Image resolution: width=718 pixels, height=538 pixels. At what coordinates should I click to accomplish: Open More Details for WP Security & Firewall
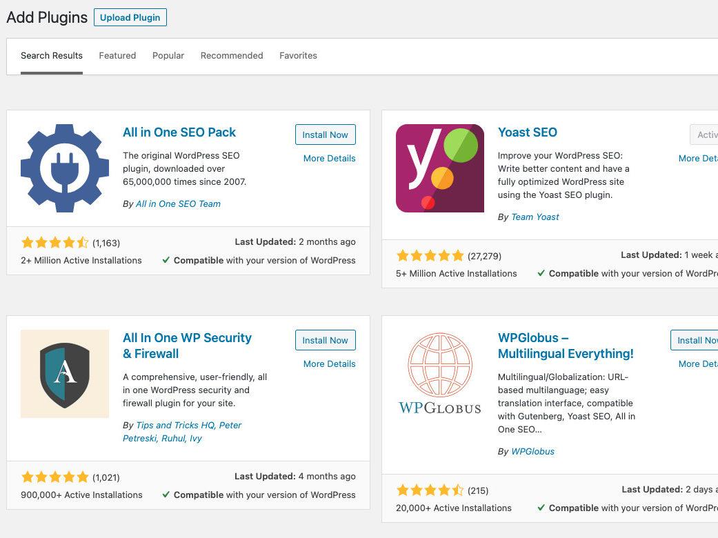pyautogui.click(x=329, y=364)
